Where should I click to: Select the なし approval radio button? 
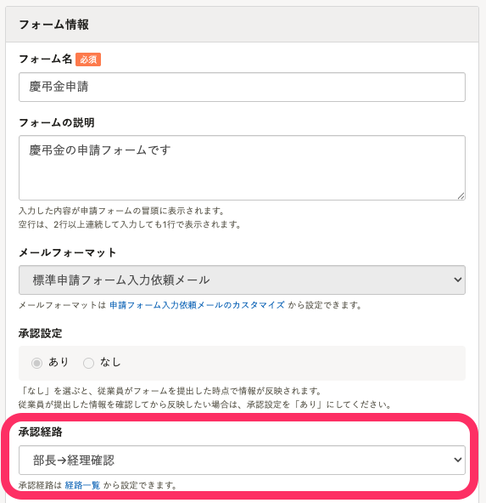point(88,363)
